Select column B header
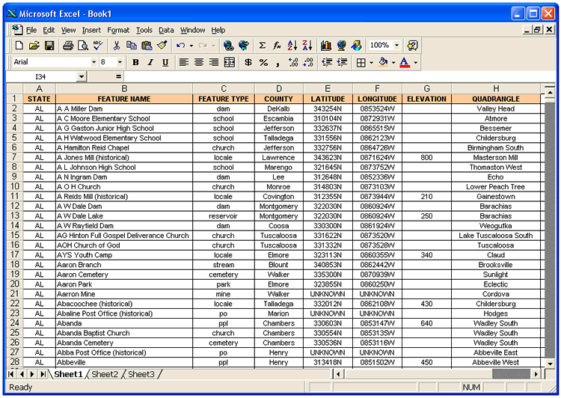The image size is (561, 398). pos(124,89)
